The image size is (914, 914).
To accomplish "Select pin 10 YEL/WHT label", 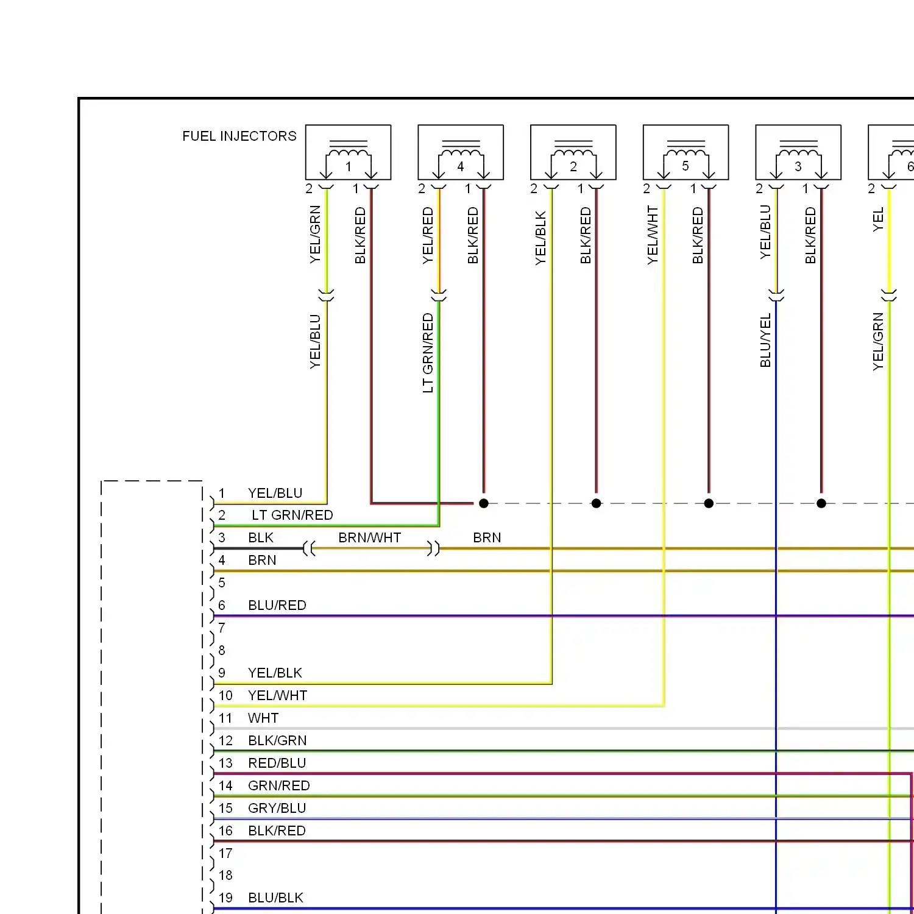I will coord(277,696).
